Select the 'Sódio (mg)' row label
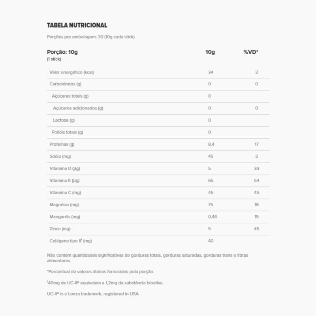 tap(60, 156)
